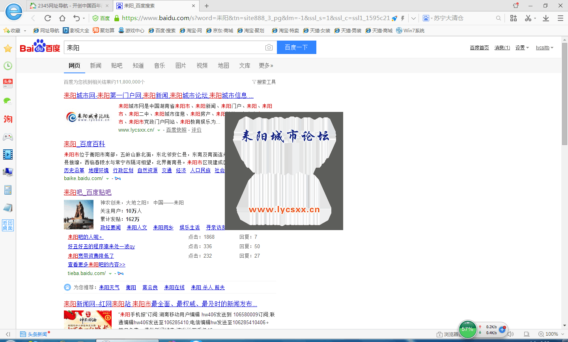Open the browser main menu icon
The image size is (568, 342).
pyautogui.click(x=561, y=18)
